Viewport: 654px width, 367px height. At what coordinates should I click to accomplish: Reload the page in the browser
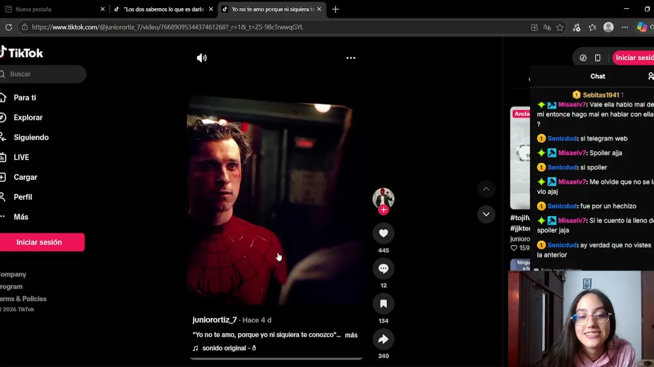9,27
